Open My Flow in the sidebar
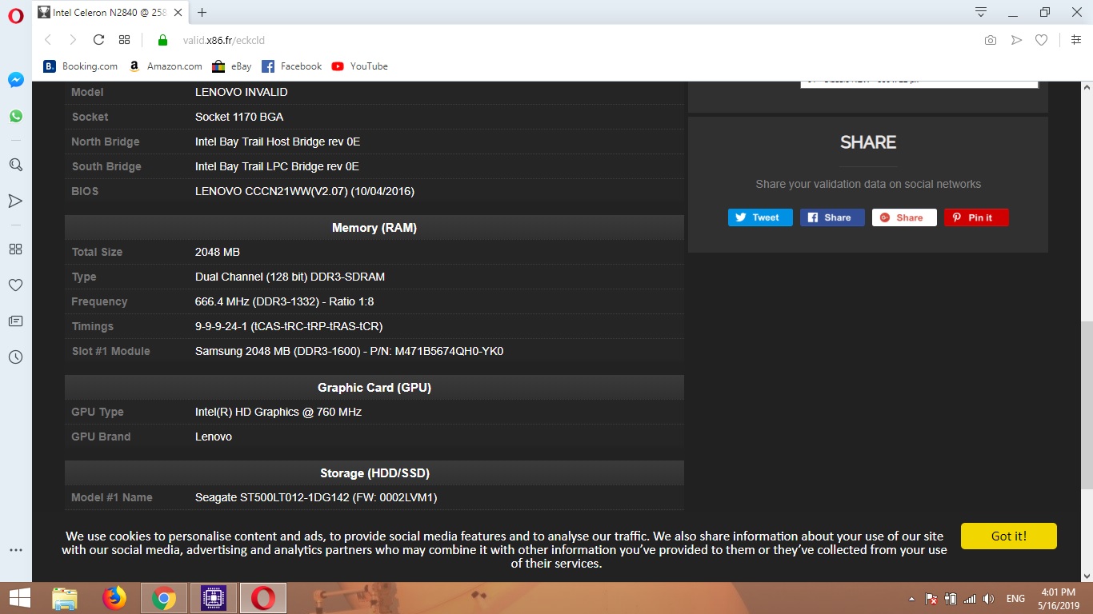The image size is (1093, 614). click(x=15, y=201)
